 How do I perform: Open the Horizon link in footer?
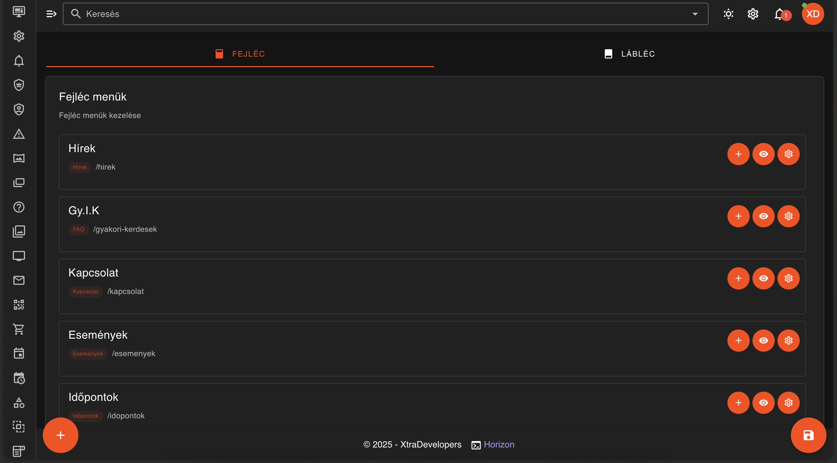pos(499,444)
